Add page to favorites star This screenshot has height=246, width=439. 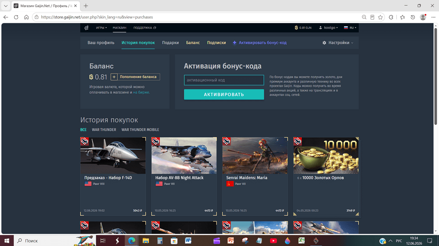tap(380, 17)
